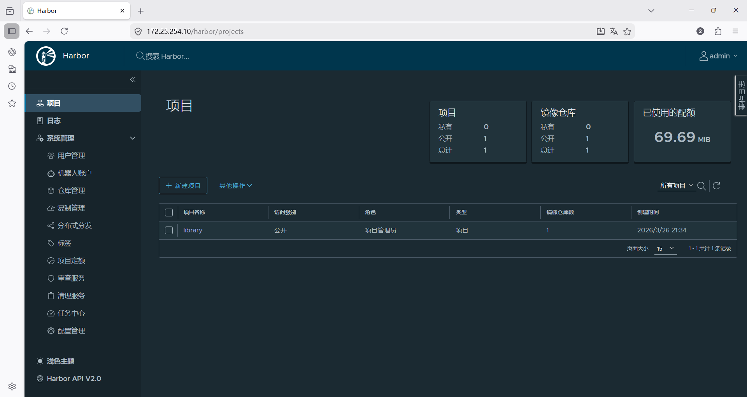This screenshot has height=397, width=747.
Task: Open a new browser tab
Action: 141,11
